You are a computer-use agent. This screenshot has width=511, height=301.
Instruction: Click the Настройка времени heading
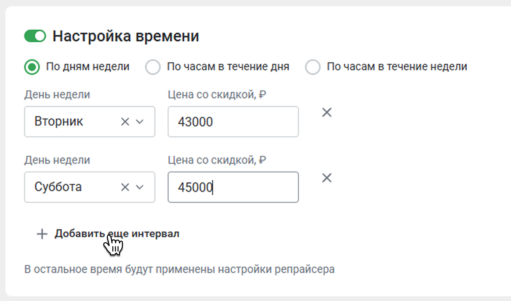[126, 36]
